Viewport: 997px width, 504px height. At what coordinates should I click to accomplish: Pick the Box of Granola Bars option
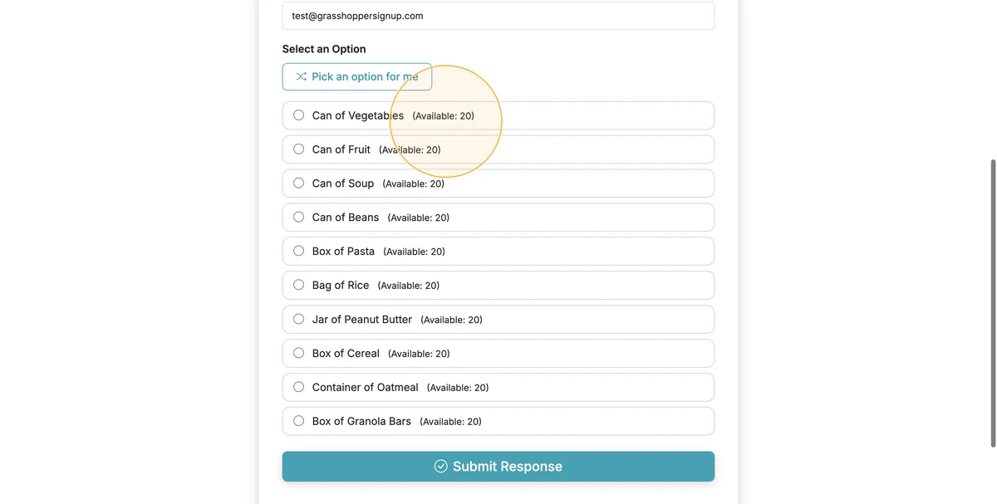tap(299, 421)
